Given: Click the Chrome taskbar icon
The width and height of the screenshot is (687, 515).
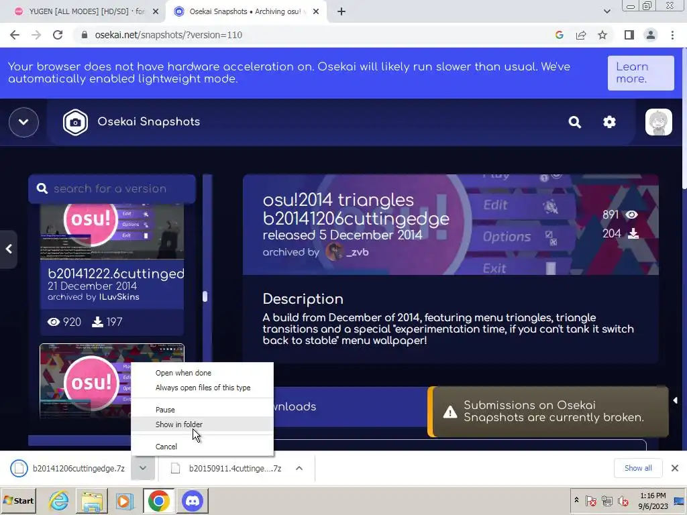Looking at the screenshot, I should click(158, 500).
